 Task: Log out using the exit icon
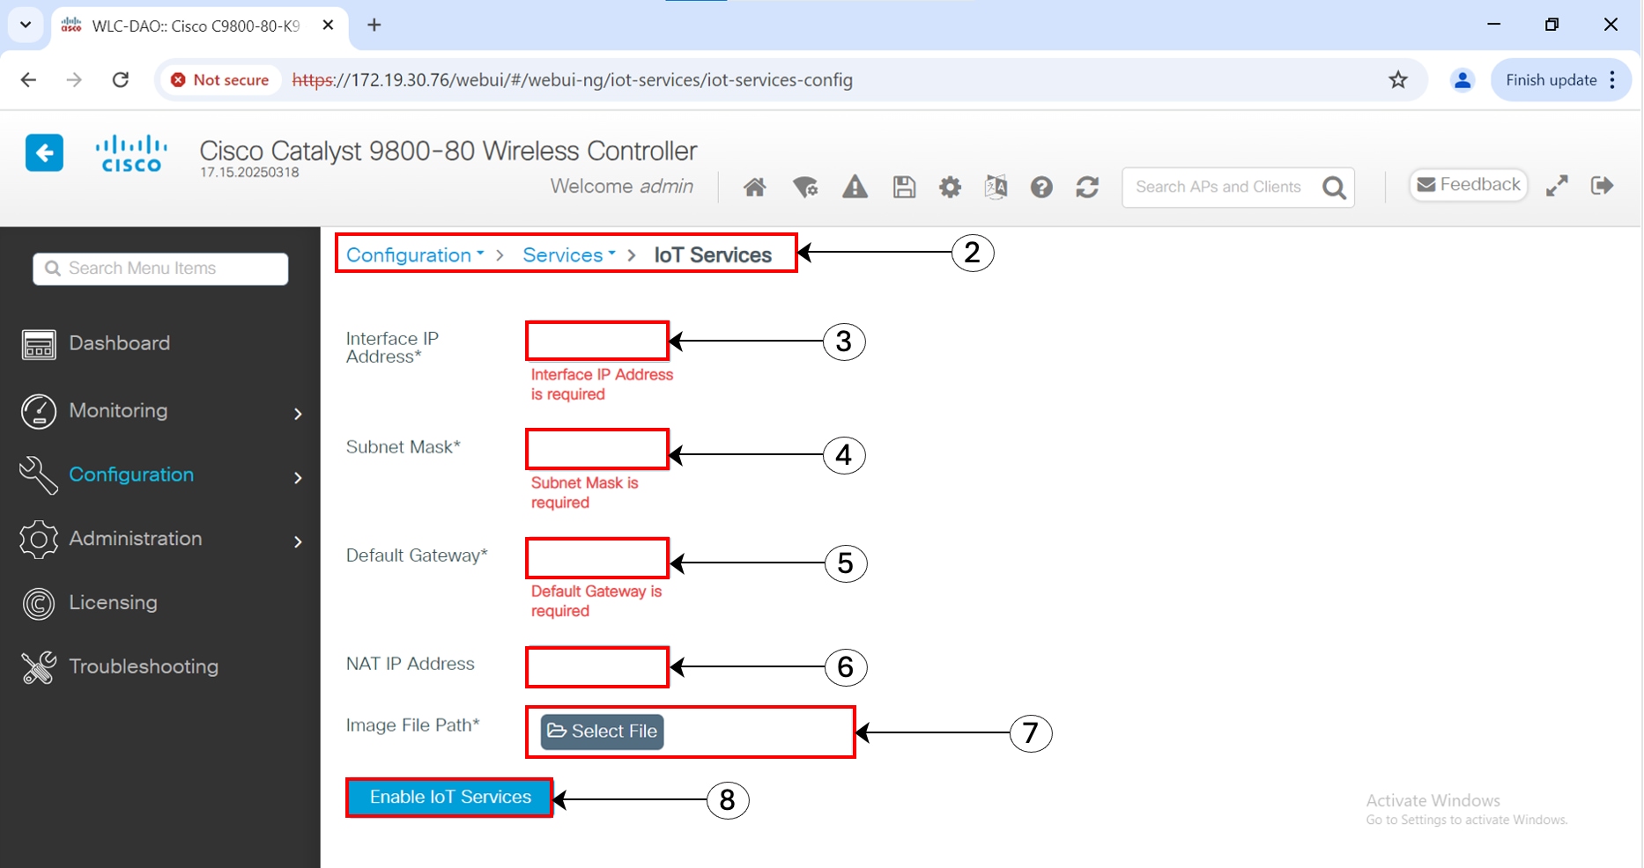[1603, 186]
